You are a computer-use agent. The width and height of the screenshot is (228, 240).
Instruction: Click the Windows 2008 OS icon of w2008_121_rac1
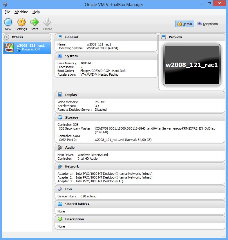pos(9,48)
